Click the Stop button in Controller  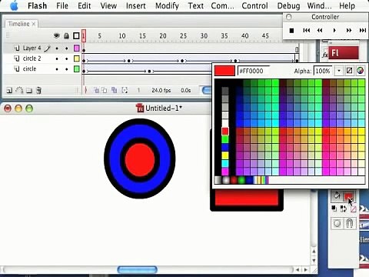[x=291, y=31]
